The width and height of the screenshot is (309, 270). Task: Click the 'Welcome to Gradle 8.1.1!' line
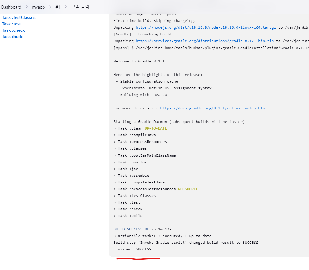(140, 61)
